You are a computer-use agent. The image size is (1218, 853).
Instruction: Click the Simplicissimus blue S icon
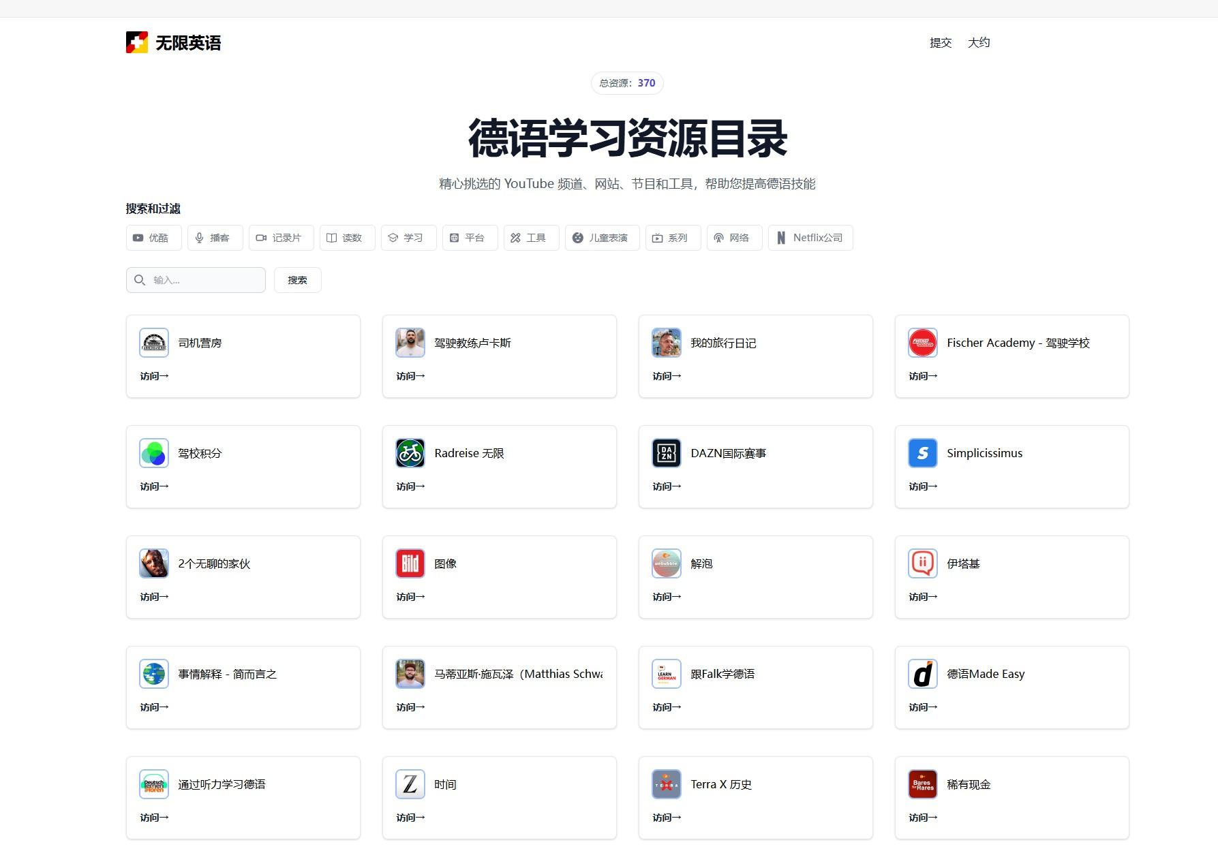[922, 453]
